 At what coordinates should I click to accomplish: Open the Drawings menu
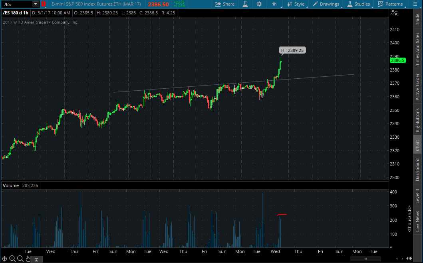(326, 4)
